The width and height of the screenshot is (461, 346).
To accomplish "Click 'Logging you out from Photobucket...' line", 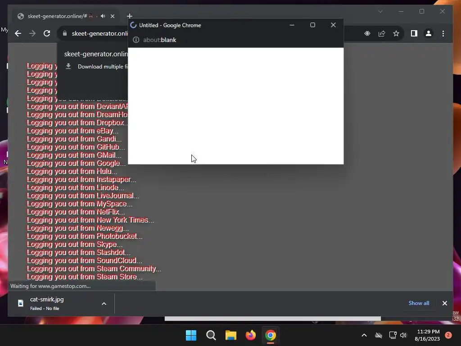I will 85,236.
